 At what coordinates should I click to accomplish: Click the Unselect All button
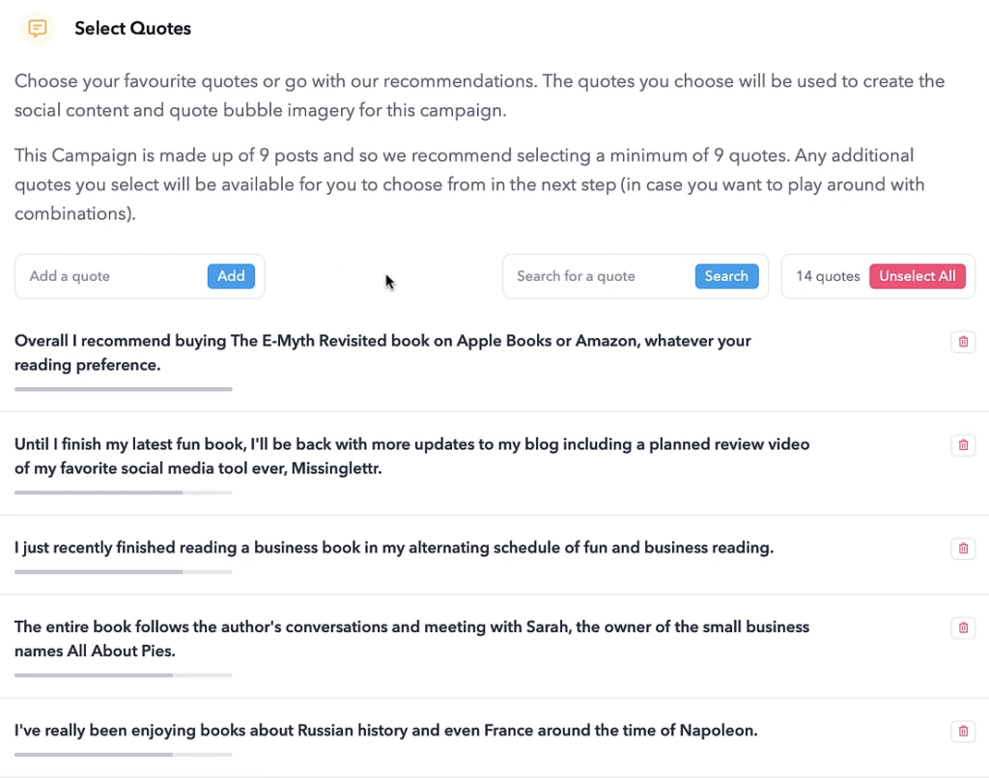pyautogui.click(x=918, y=276)
